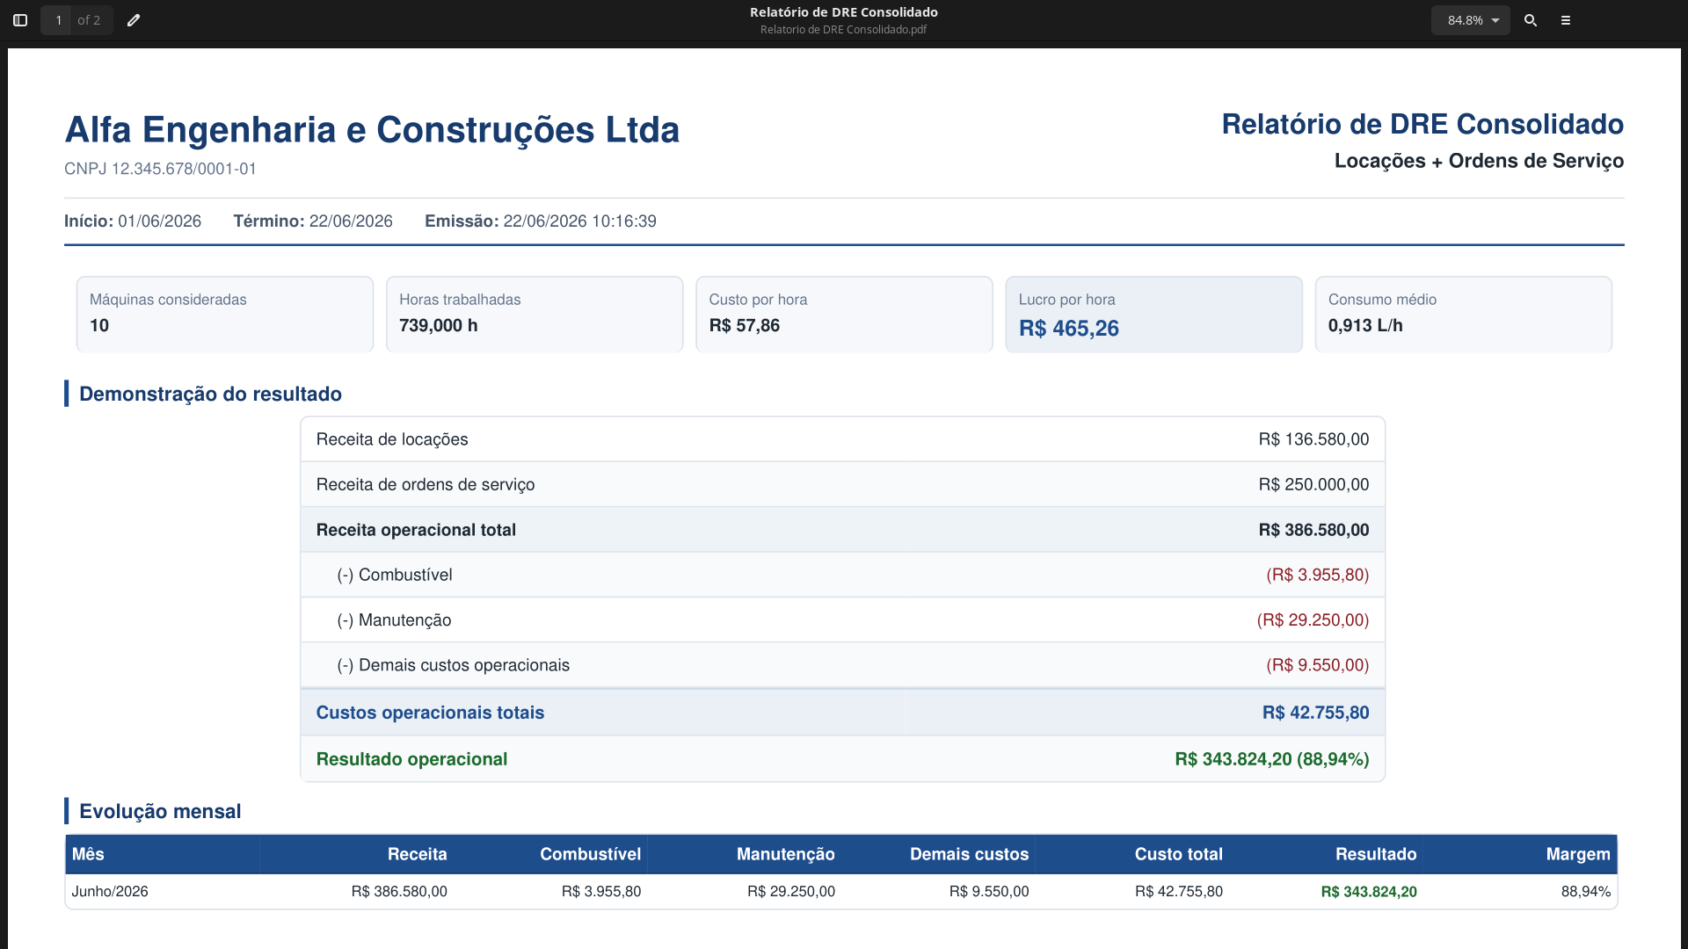Click the Relatório de DRE Consolidado heading
1688x949 pixels.
click(1422, 124)
